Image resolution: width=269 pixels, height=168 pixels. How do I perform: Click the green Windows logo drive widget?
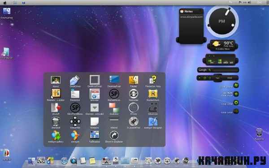(236, 85)
